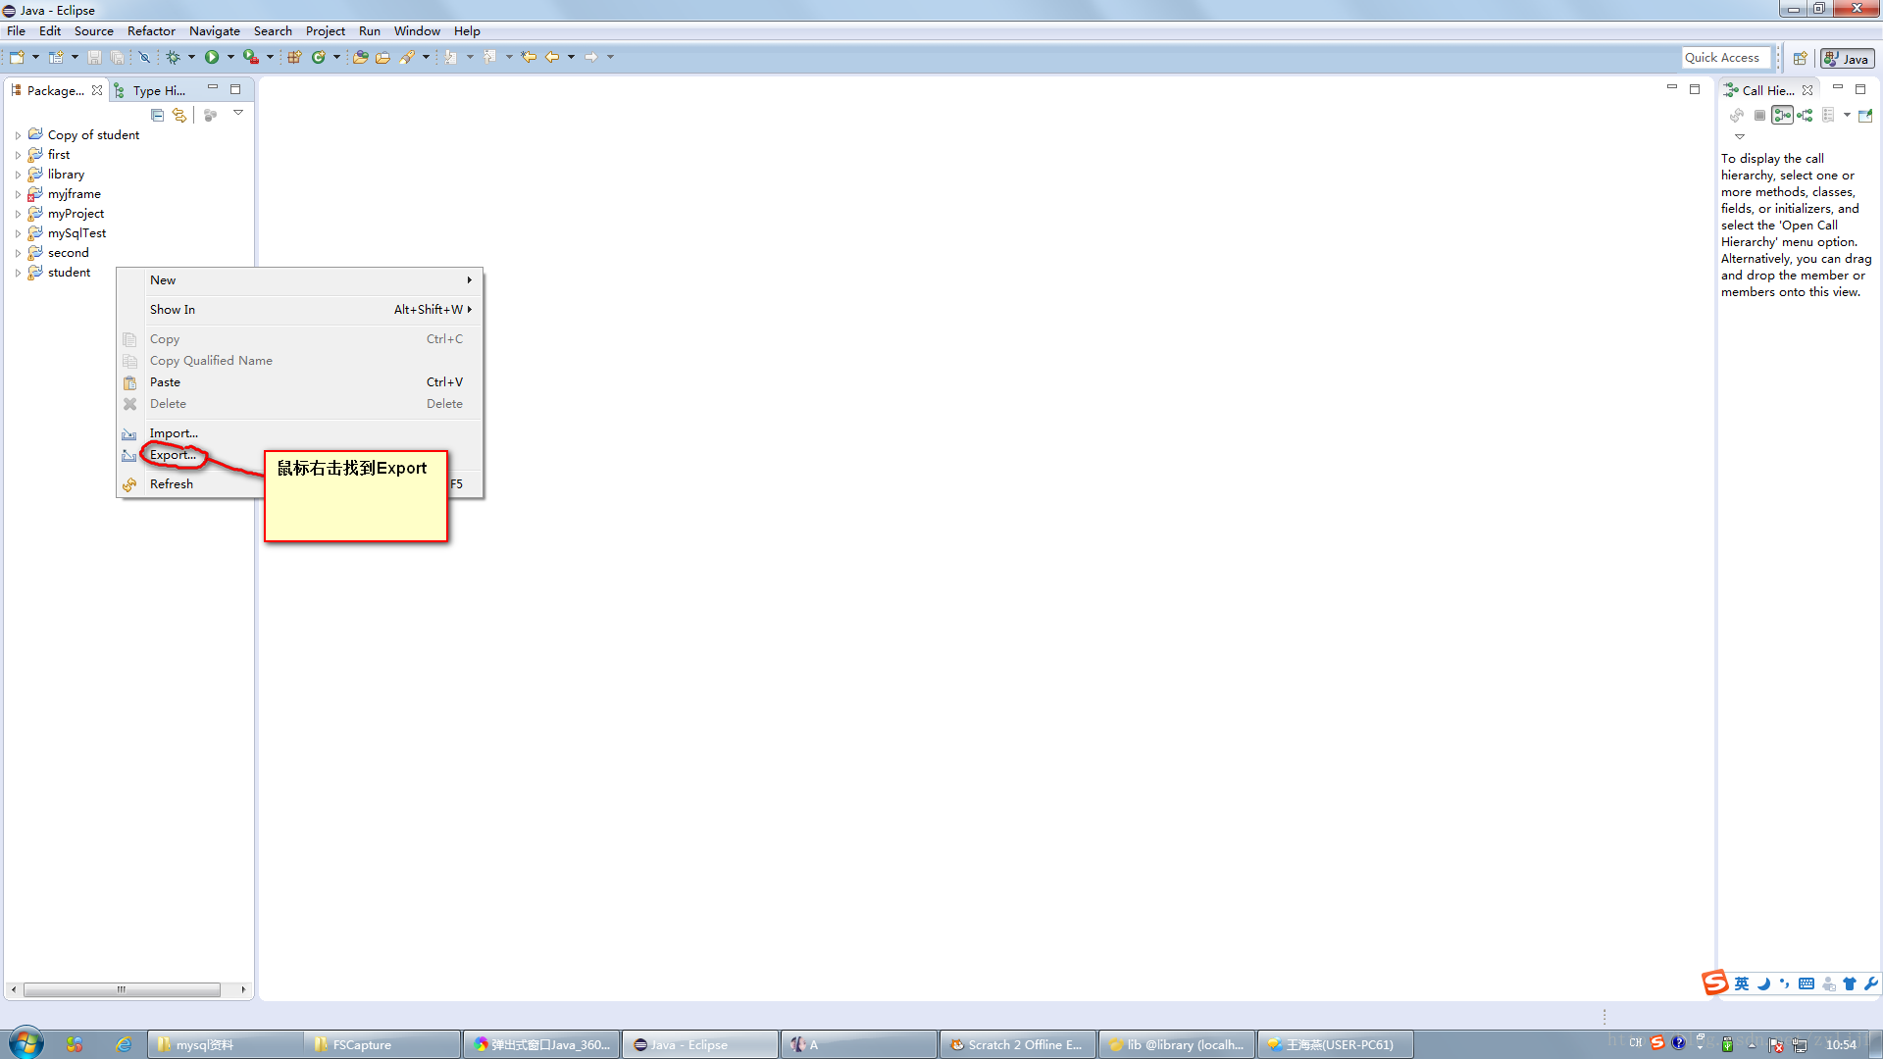Toggle Show Caller Hierarchy button

pos(1782,115)
